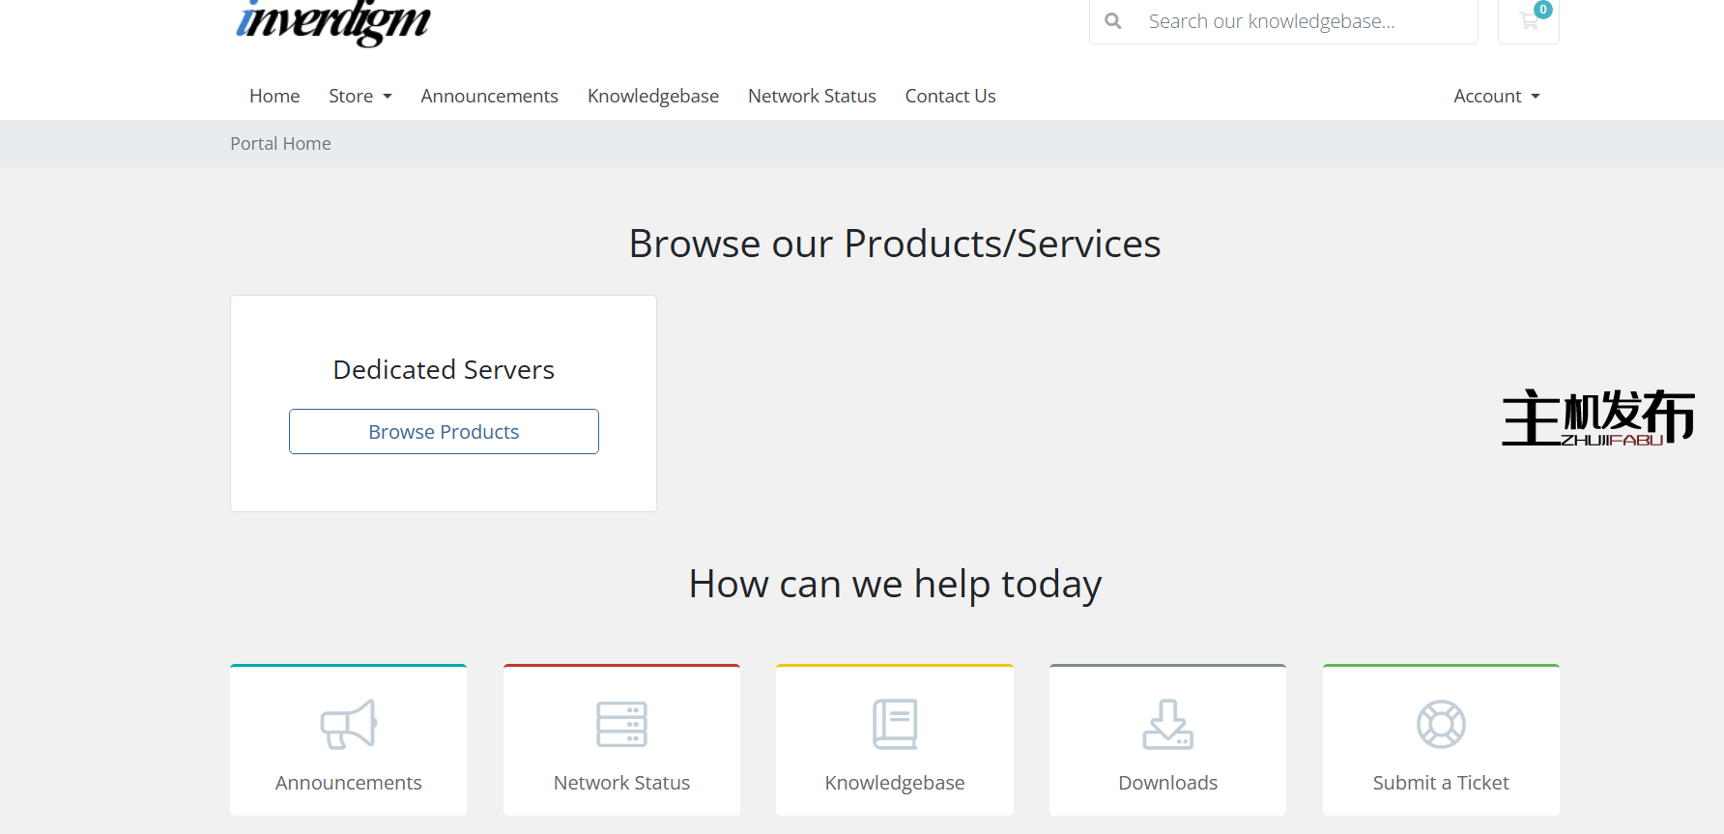Image resolution: width=1724 pixels, height=834 pixels.
Task: Click the search magnifier icon
Action: click(x=1113, y=20)
